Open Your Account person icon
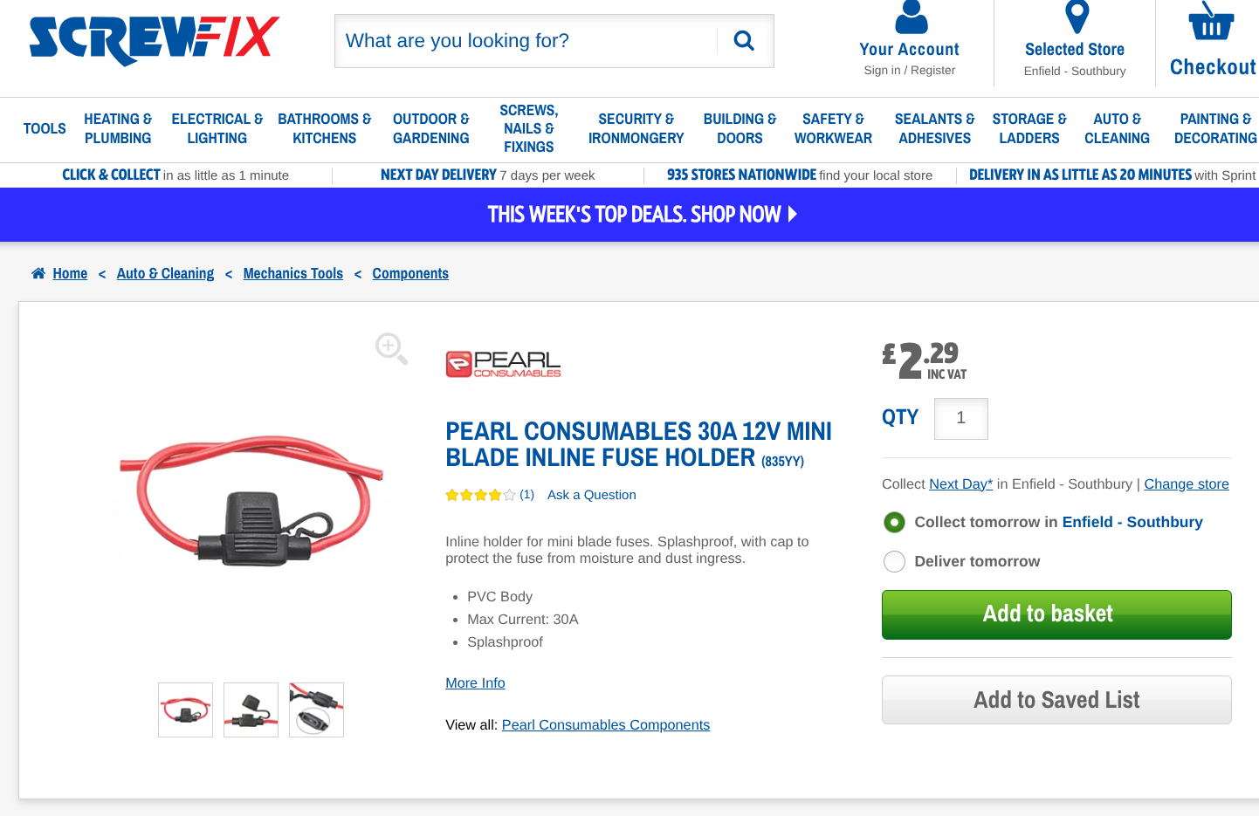Viewport: 1259px width, 816px height. (x=911, y=17)
